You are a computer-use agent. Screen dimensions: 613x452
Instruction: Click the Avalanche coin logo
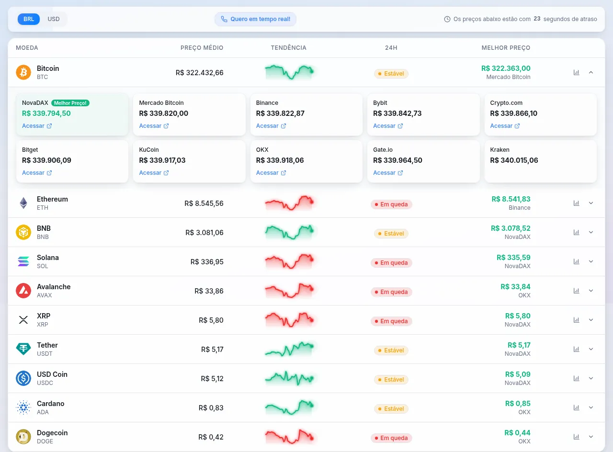pos(23,291)
